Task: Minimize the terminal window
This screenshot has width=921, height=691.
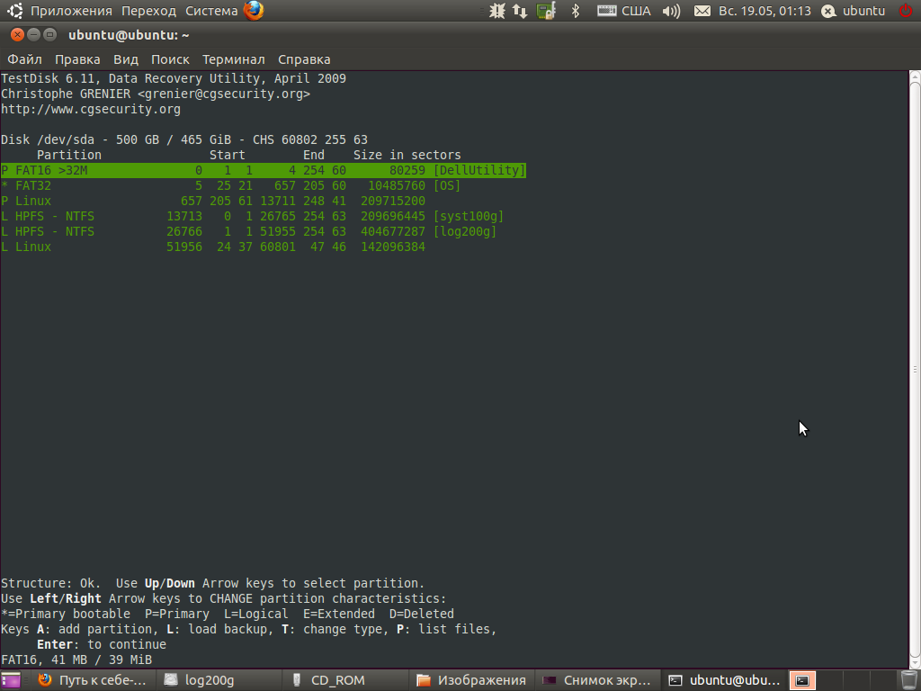Action: [x=34, y=35]
